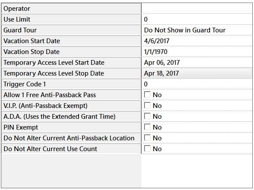Image resolution: width=254 pixels, height=190 pixels.
Task: Toggle the V.I.P. Anti-Passback Exempt checkbox
Action: click(147, 105)
